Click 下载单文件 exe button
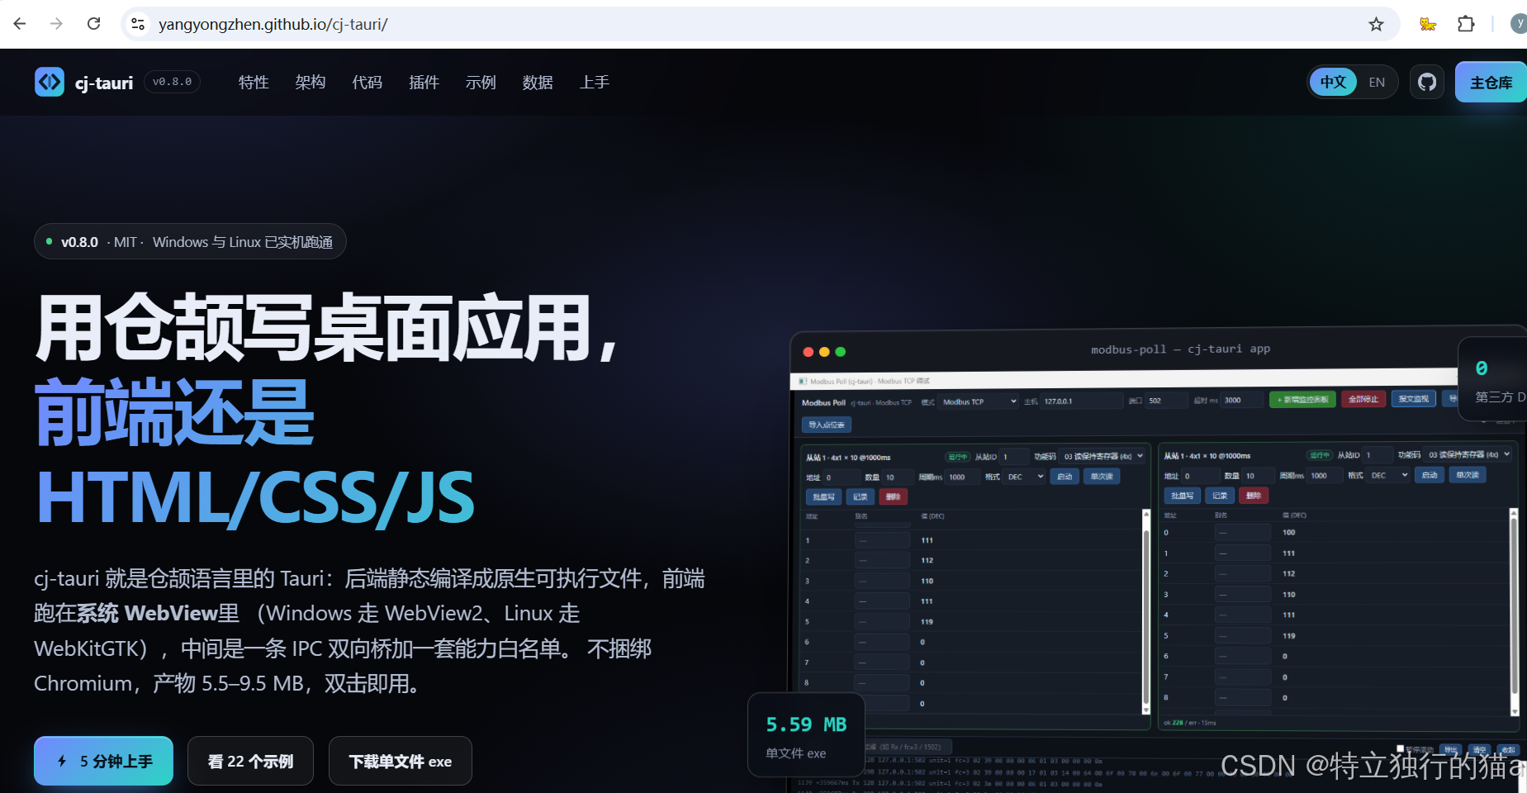 (x=401, y=761)
